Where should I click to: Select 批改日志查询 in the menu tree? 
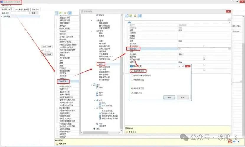tap(104, 67)
